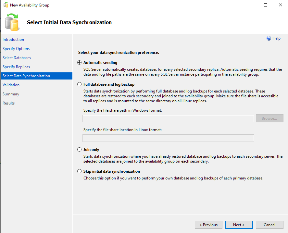Viewport: 288px width, 233px height.
Task: Click the title bar application icon
Action: tap(6, 5)
